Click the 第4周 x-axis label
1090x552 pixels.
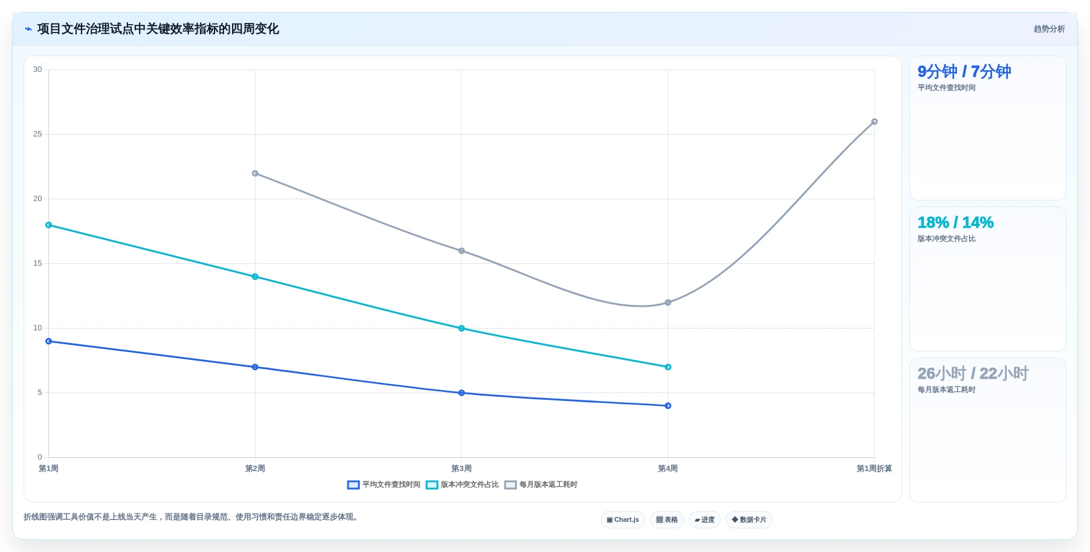[x=668, y=469]
